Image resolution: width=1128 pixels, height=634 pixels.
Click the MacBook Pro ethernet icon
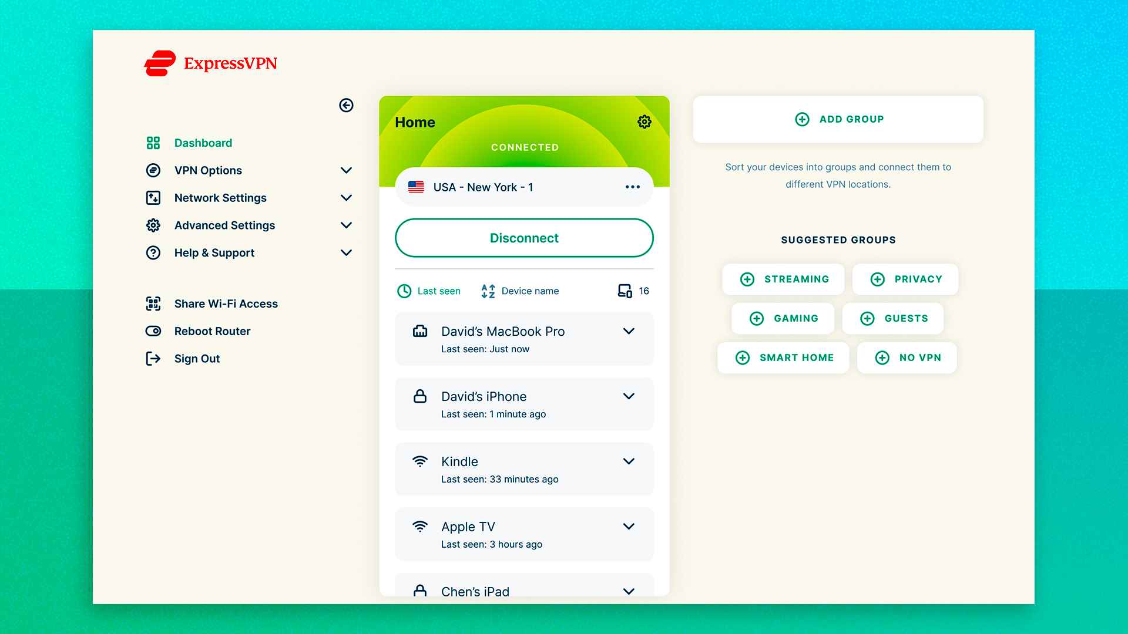coord(420,331)
